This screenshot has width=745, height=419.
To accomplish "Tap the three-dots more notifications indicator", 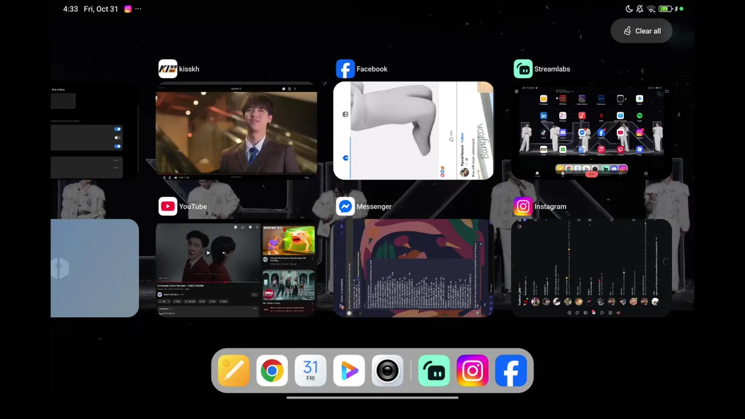I will coord(138,9).
